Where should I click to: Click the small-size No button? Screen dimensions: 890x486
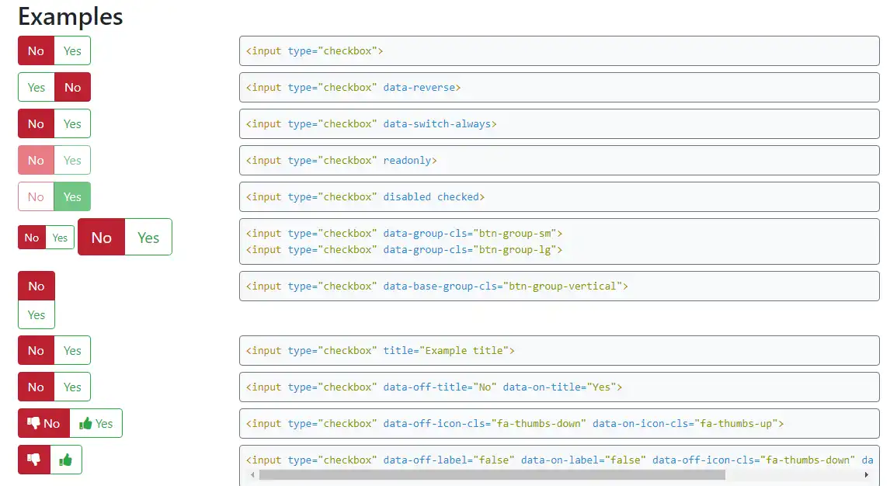tap(32, 238)
